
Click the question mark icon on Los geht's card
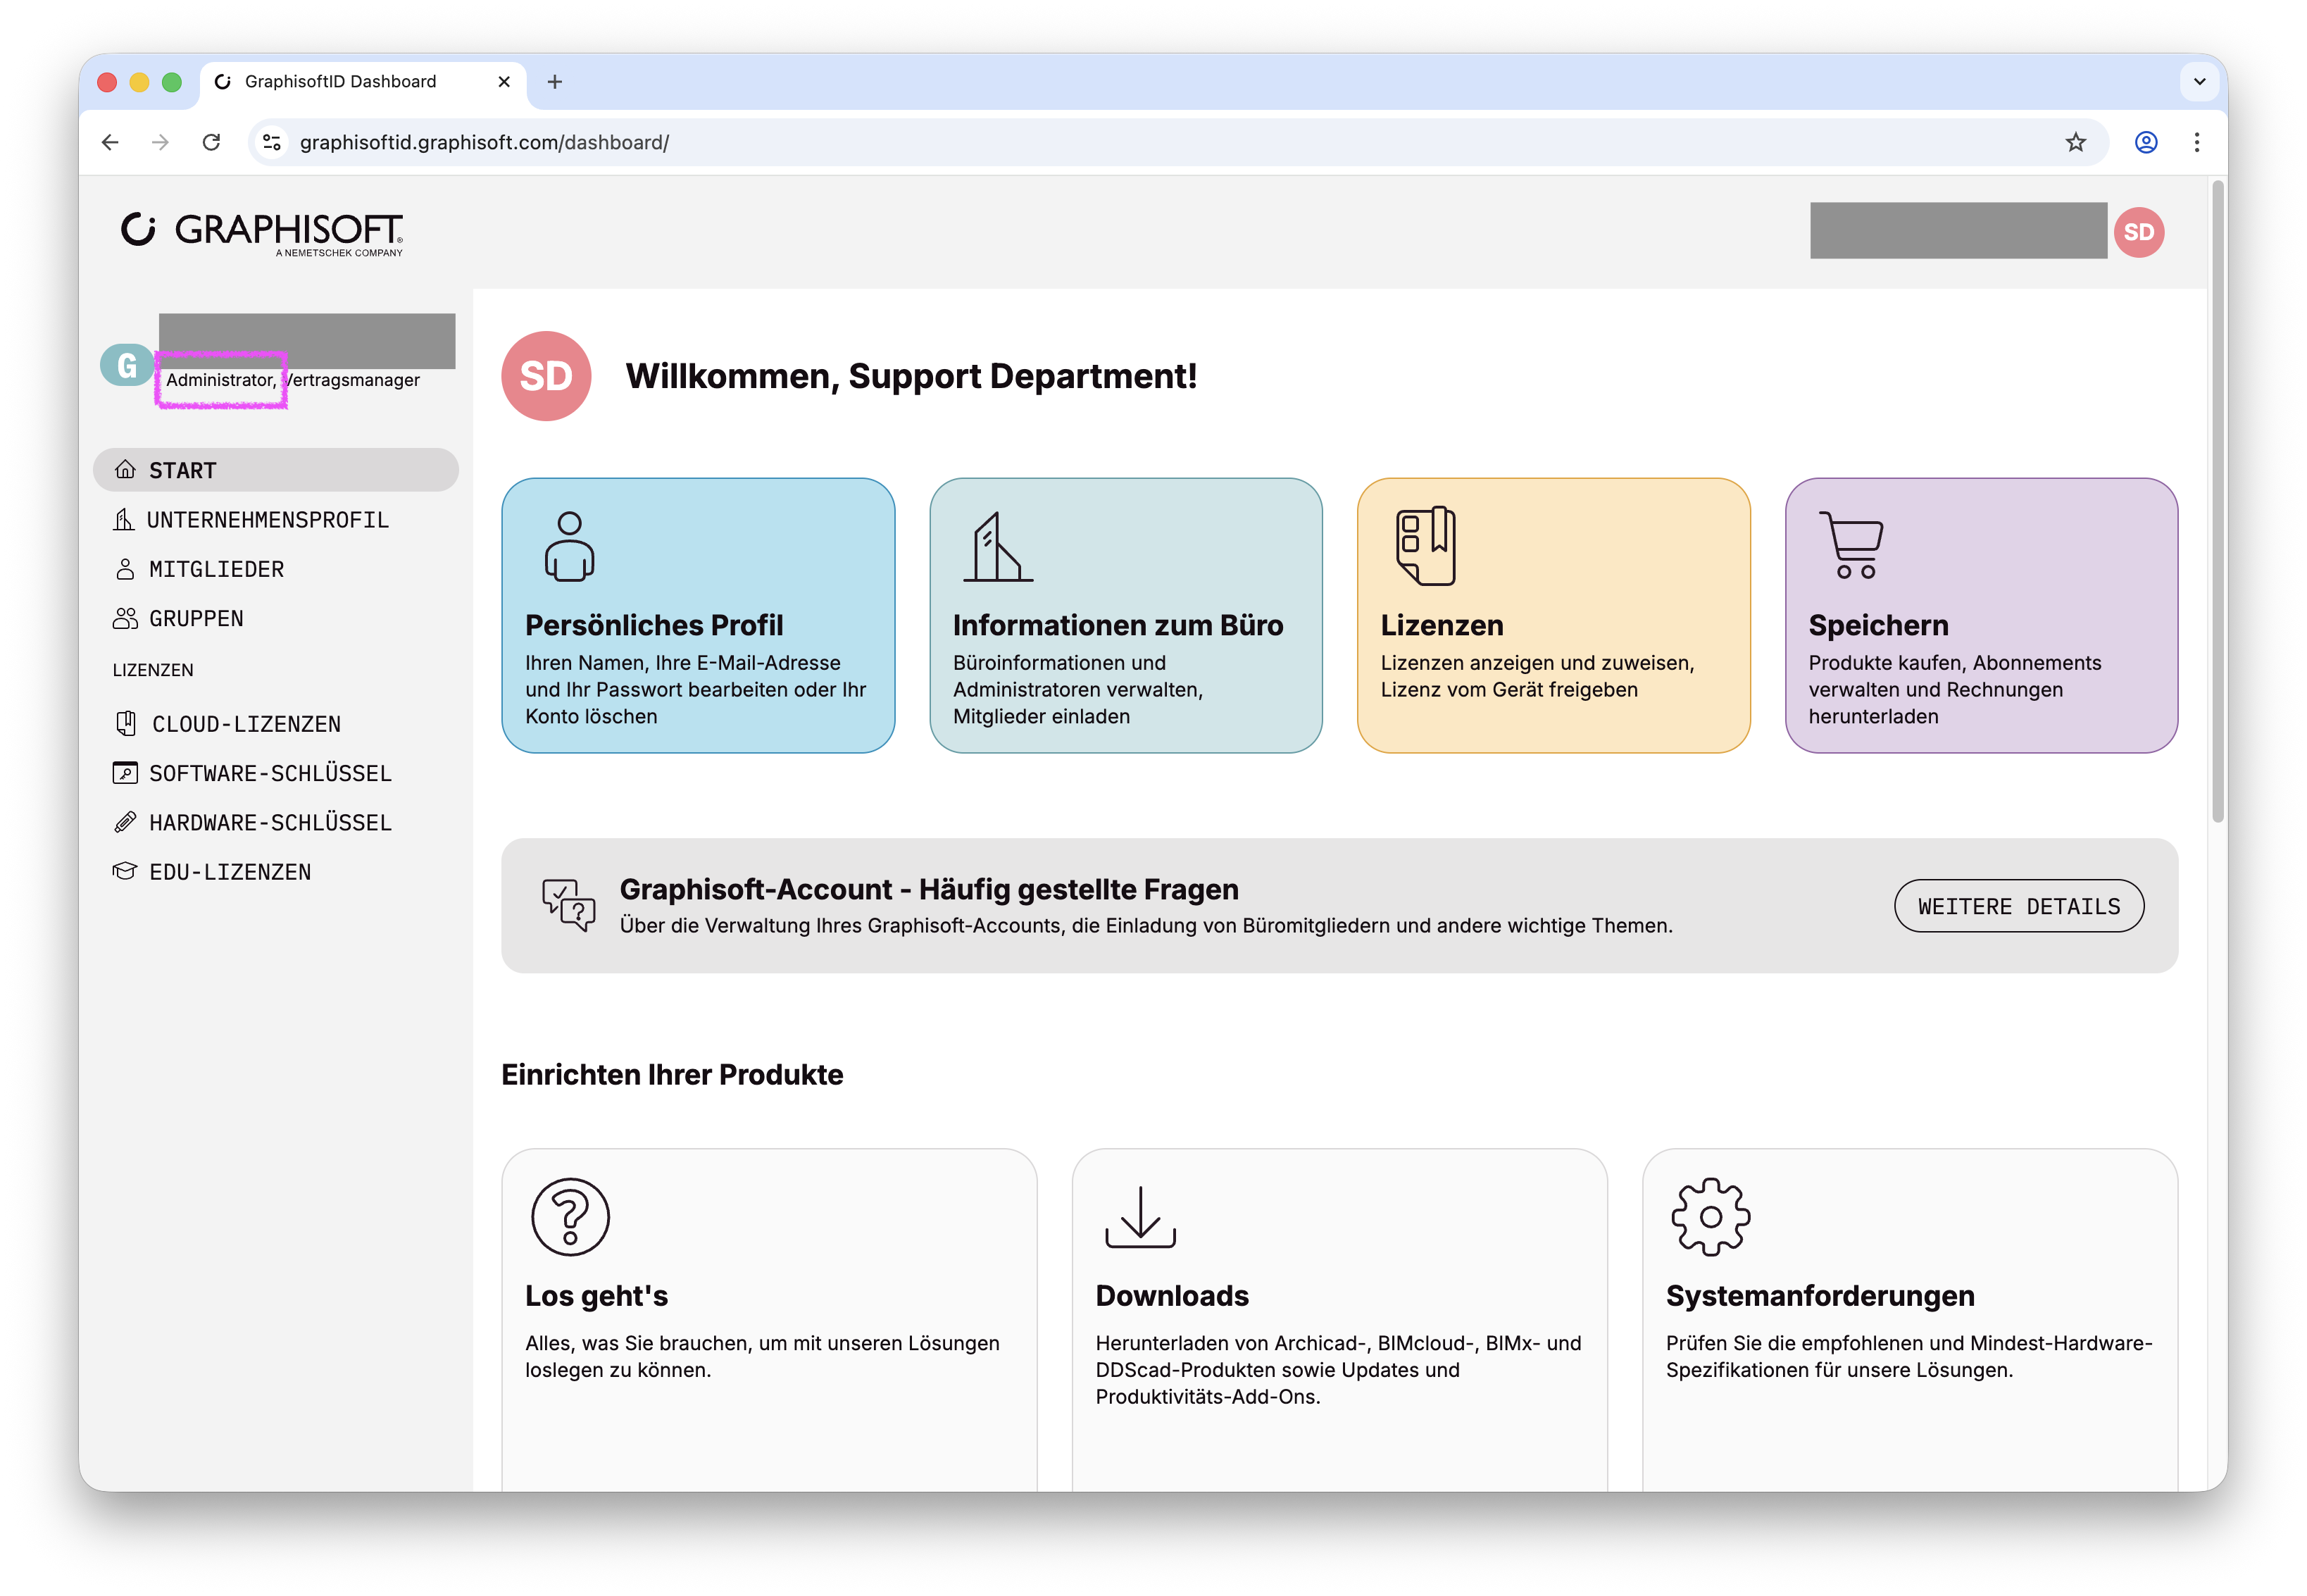[x=570, y=1216]
